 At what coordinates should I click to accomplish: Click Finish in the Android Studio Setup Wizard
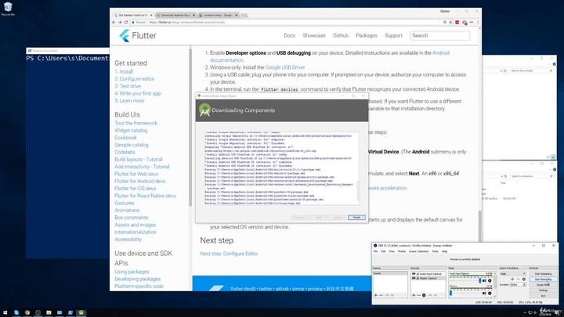coord(356,217)
